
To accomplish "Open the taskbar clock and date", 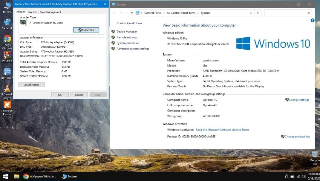I will click(x=314, y=176).
